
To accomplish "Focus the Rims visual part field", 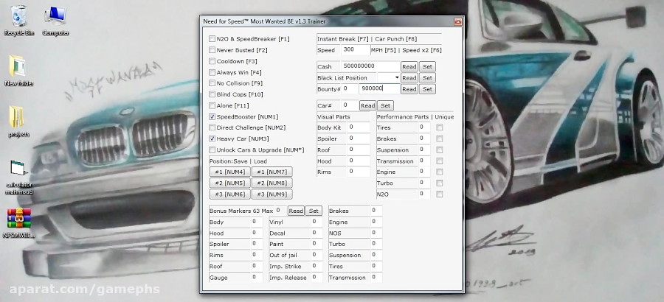I will (x=359, y=172).
